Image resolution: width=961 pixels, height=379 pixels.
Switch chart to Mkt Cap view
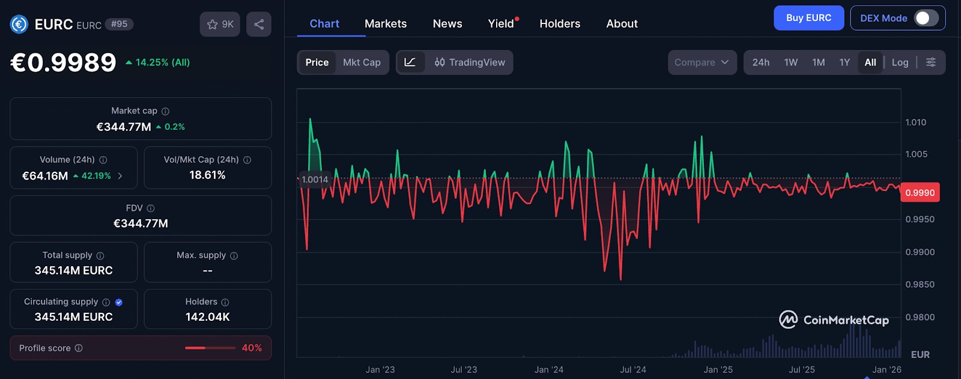[362, 62]
